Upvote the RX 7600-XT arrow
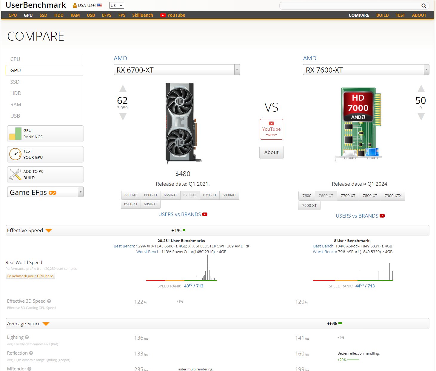436x371 pixels. [421, 89]
